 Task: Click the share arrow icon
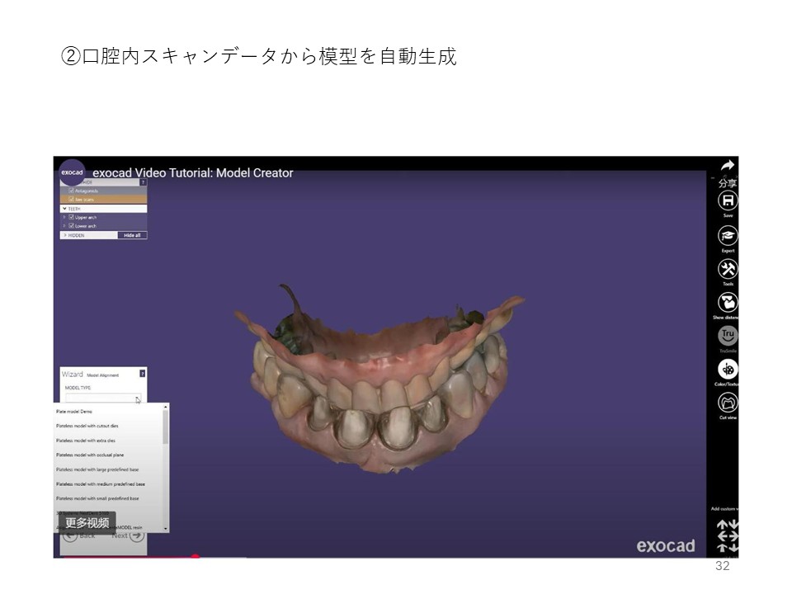(727, 166)
